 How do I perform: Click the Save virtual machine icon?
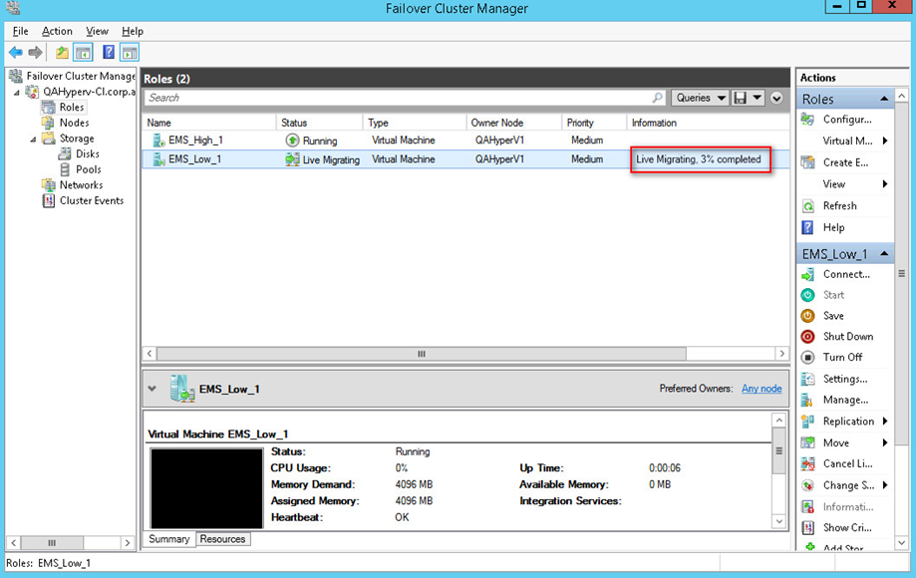[808, 316]
